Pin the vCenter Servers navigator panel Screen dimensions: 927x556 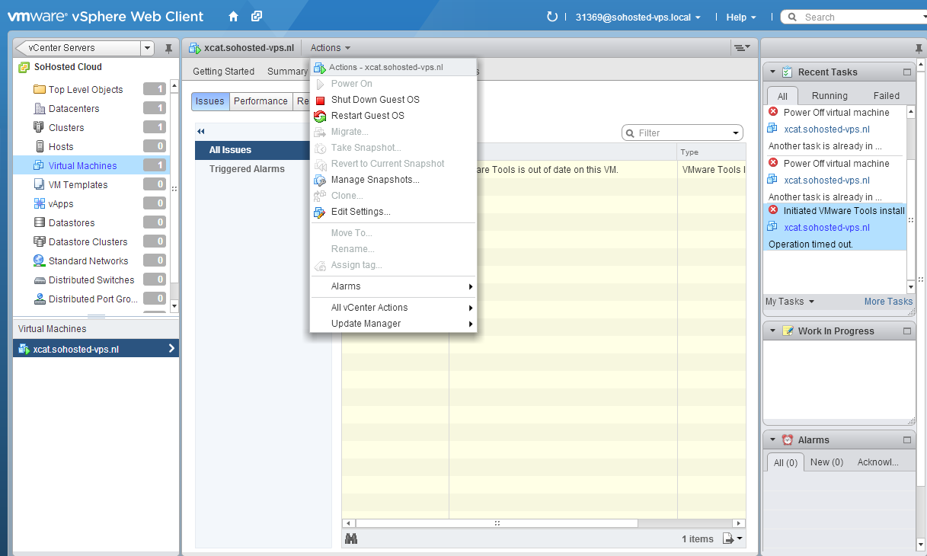pos(168,49)
